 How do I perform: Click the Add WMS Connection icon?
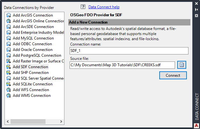(8, 96)
